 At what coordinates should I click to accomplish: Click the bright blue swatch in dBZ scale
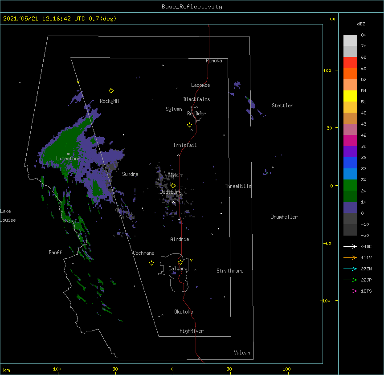point(350,163)
